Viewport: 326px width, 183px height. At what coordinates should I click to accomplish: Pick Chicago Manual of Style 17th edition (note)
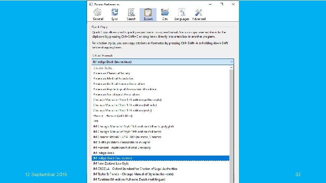(160, 111)
